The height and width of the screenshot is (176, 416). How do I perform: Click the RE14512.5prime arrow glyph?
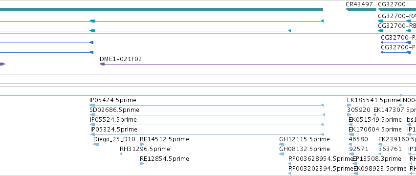point(142,144)
